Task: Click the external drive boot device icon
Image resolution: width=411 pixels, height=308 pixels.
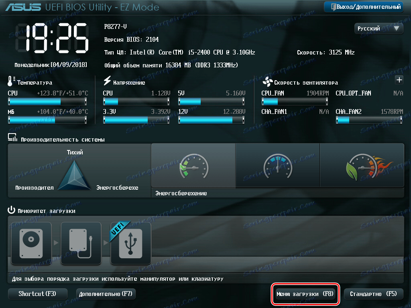Action: coord(81,243)
